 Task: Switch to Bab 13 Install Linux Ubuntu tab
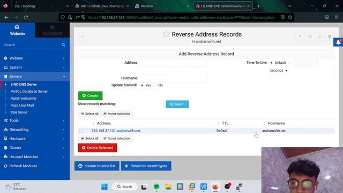pyautogui.click(x=102, y=6)
